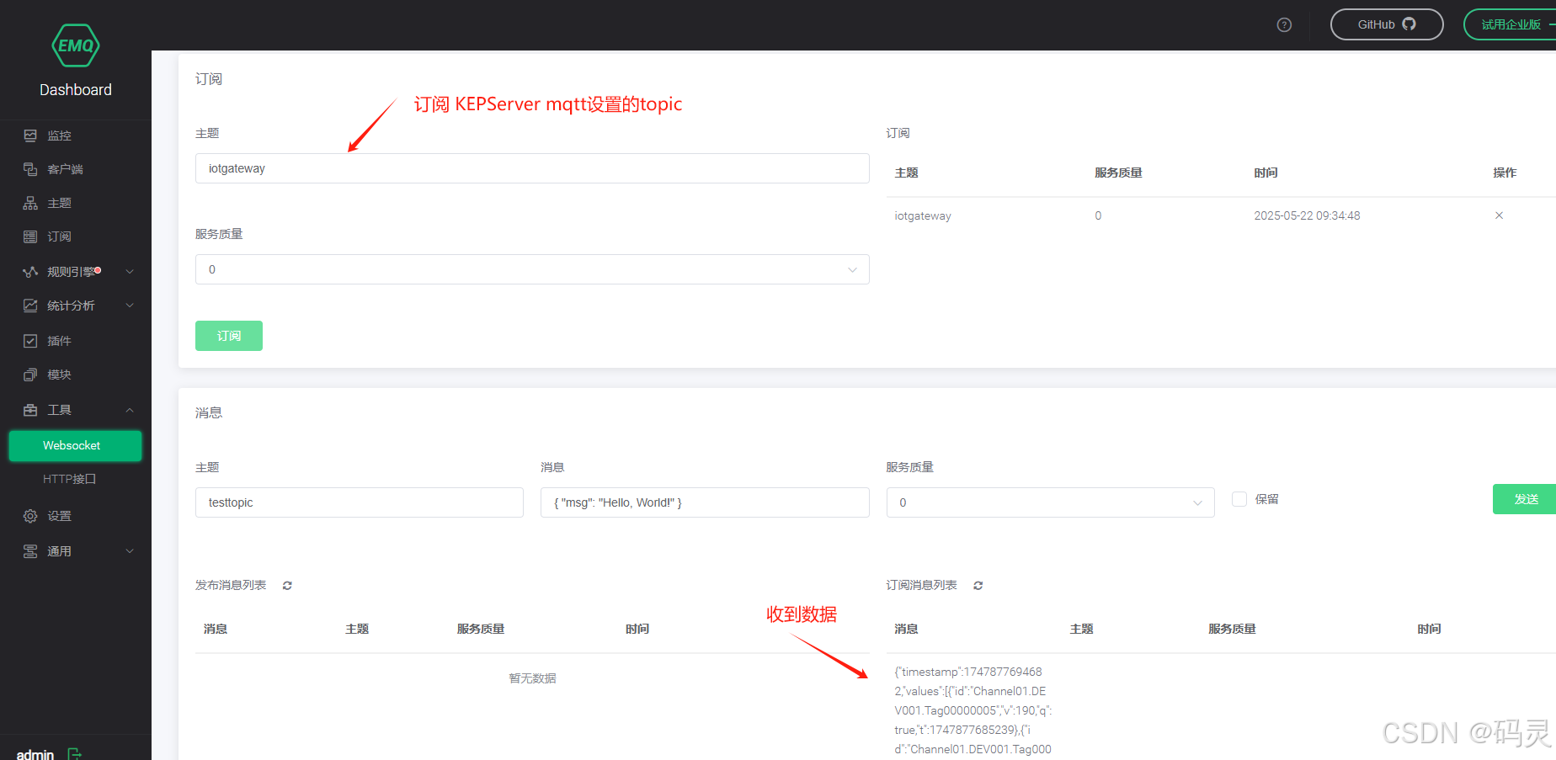The image size is (1556, 760).
Task: Click the statistics (统计分析) chart icon
Action: [x=30, y=306]
